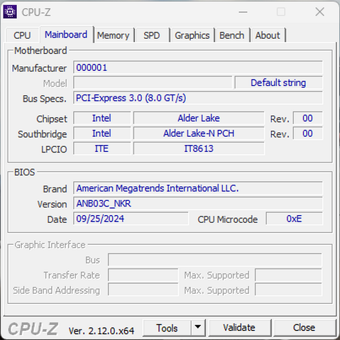Click the CPU-Z app icon in title bar
The width and height of the screenshot is (340, 340).
click(x=10, y=12)
